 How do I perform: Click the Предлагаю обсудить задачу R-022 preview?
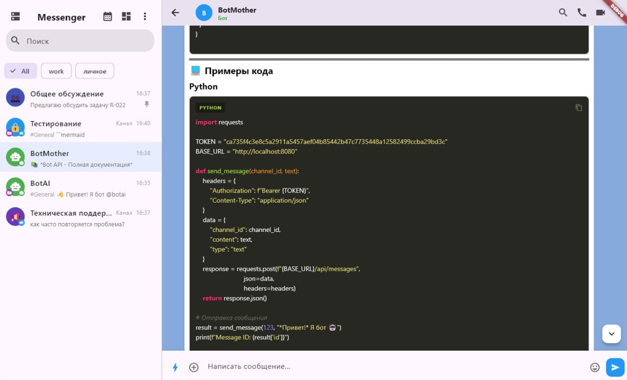78,105
